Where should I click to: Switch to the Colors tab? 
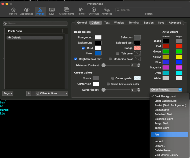point(96,23)
